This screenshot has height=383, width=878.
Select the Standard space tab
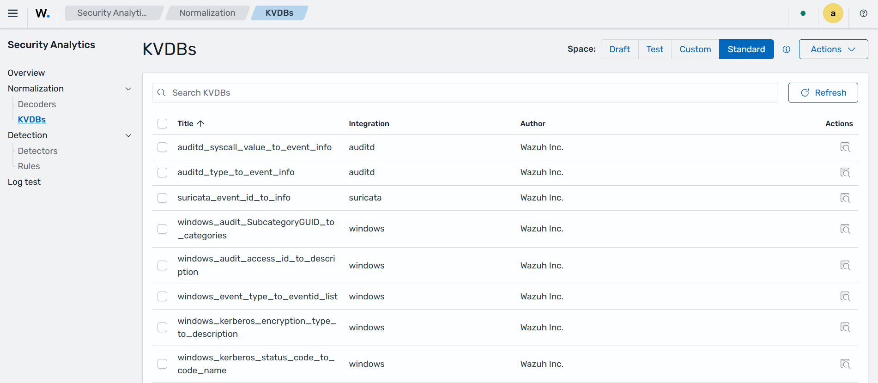746,49
